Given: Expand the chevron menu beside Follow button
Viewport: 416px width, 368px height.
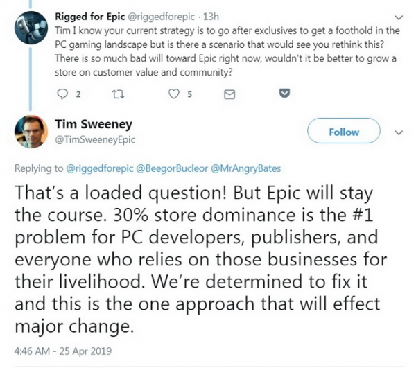Looking at the screenshot, I should pos(398,132).
